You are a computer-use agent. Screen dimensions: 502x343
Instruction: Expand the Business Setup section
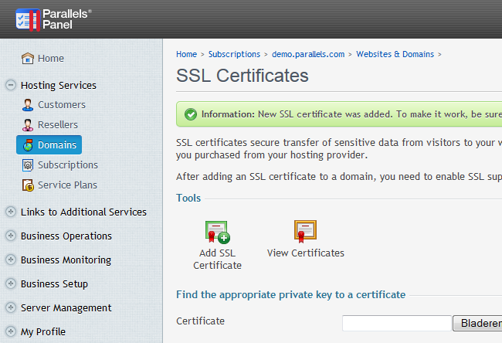pyautogui.click(x=11, y=284)
